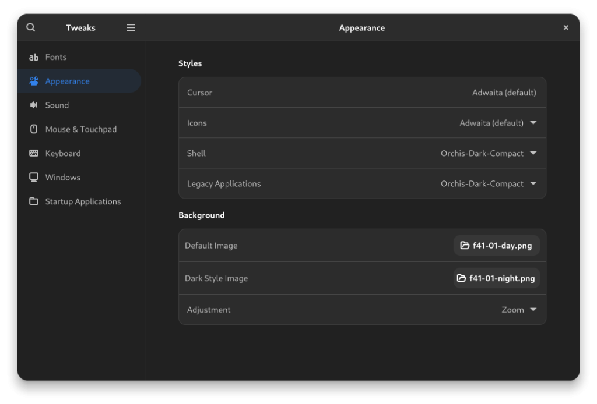Click the Appearance header title
The height and width of the screenshot is (404, 597).
(362, 28)
